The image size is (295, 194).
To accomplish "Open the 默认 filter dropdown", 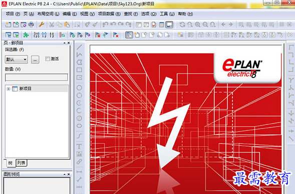I will (17, 59).
